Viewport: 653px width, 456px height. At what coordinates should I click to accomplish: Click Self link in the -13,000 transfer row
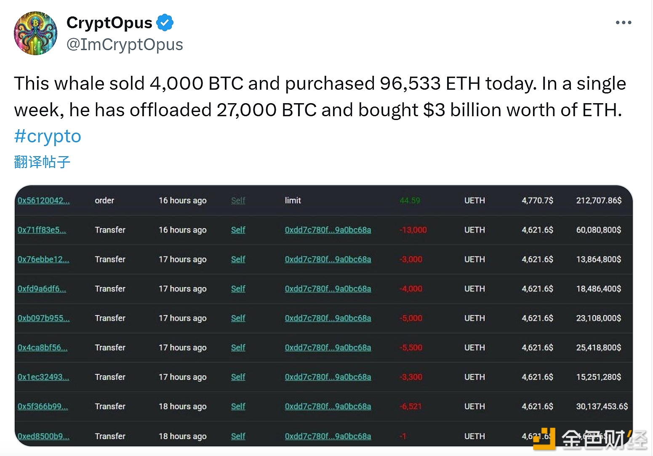pos(238,230)
